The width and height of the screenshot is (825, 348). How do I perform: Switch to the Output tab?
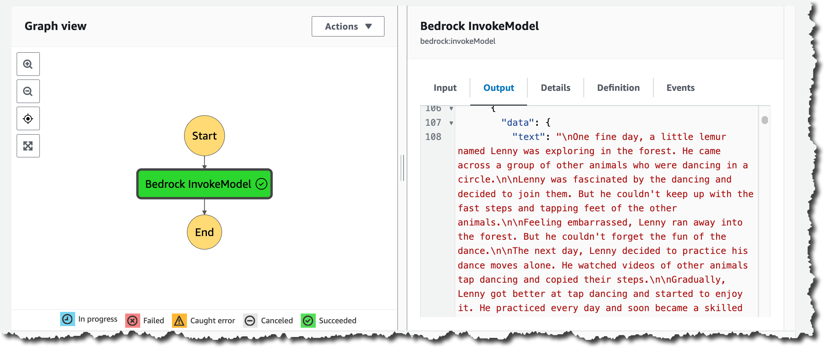click(499, 88)
